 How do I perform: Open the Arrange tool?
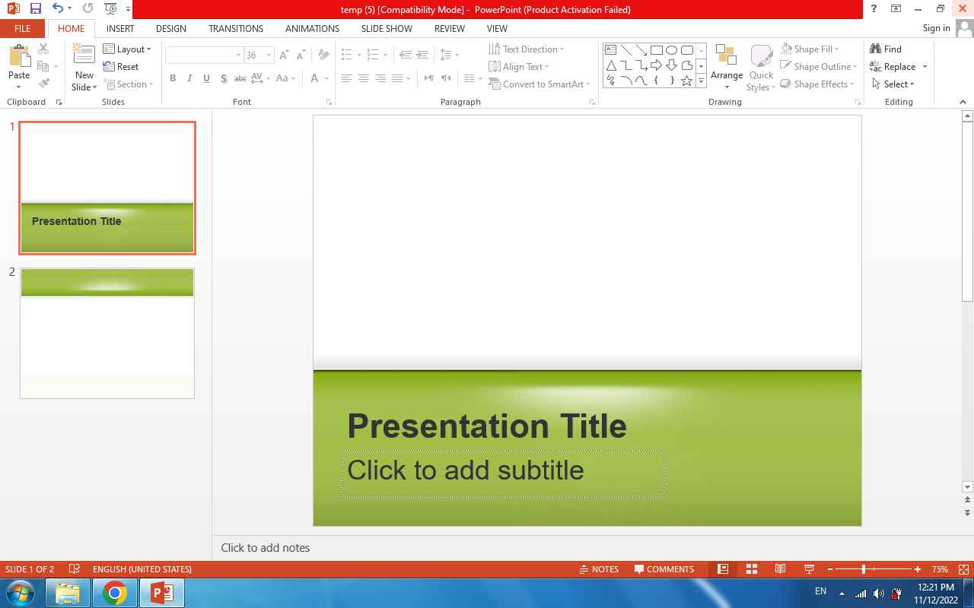tap(726, 67)
